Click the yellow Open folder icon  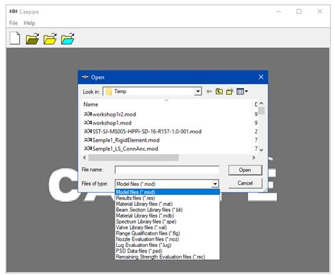pos(50,38)
